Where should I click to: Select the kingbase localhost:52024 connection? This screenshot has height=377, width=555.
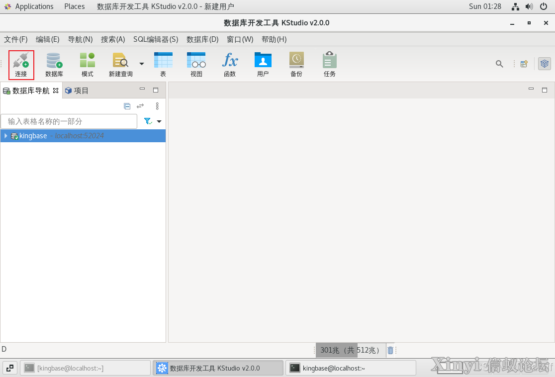[83, 136]
